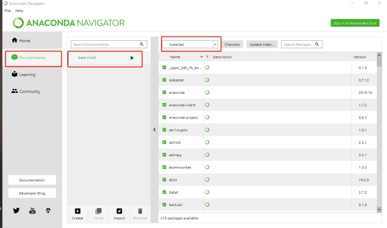Viewport: 387px width, 228px height.
Task: Click the T type column header
Action: point(207,57)
